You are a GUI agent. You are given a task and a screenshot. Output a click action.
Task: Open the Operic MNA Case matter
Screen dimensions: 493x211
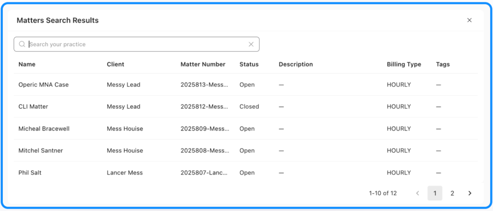coord(43,85)
